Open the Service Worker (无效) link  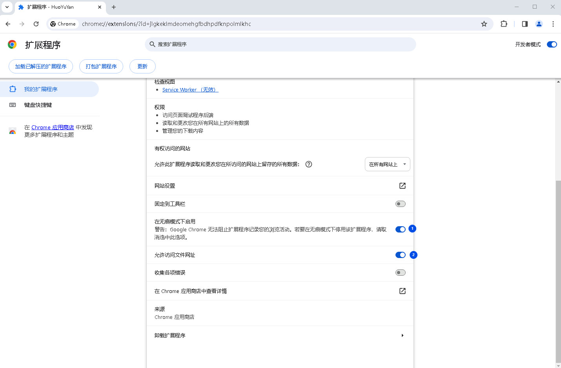point(190,90)
